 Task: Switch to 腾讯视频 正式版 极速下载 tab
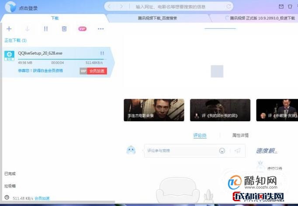click(x=262, y=18)
